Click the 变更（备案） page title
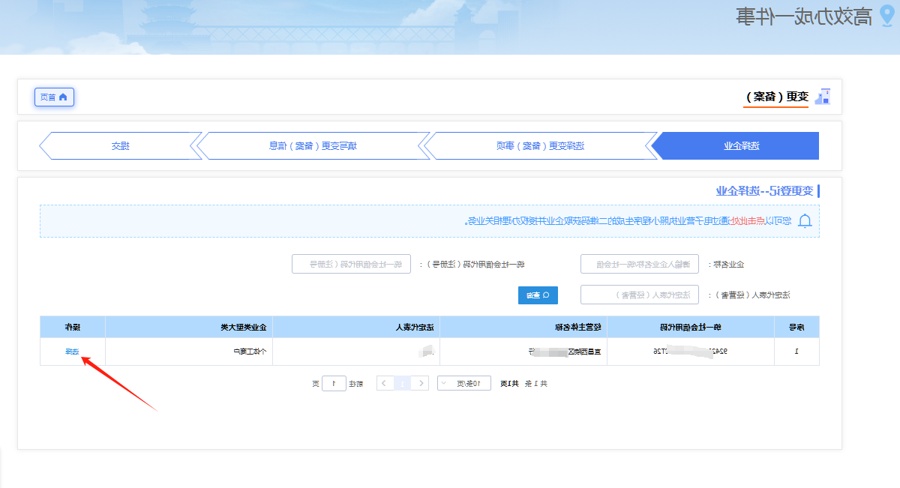The height and width of the screenshot is (488, 900). pos(777,97)
